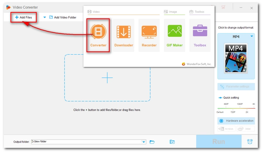The image size is (262, 152).
Task: Launch the Recorder tool
Action: click(149, 35)
